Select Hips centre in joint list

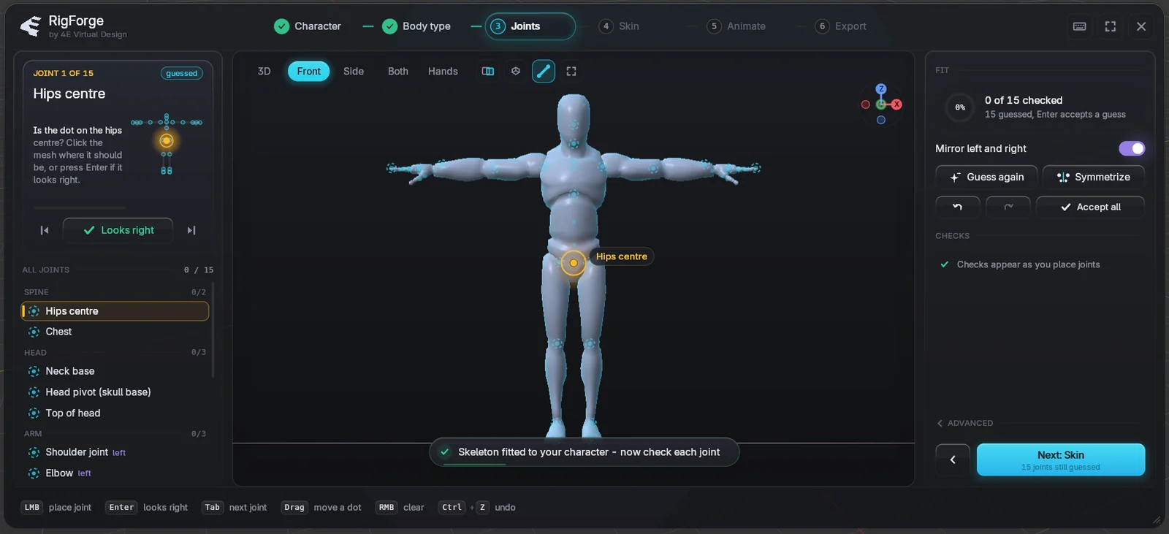coord(115,311)
